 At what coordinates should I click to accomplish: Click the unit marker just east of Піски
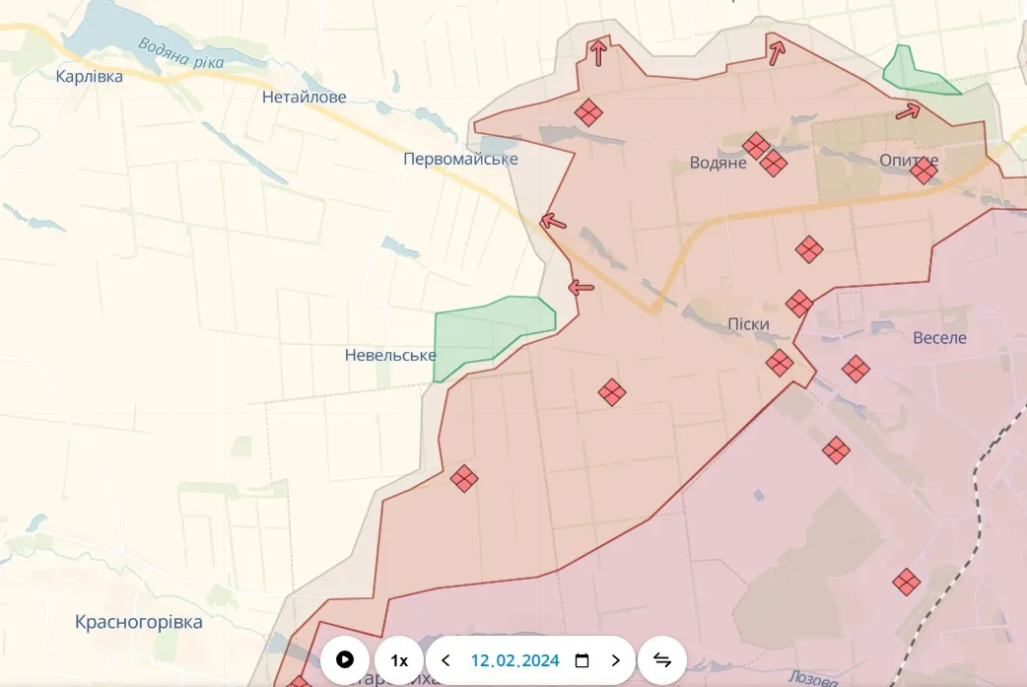click(780, 363)
